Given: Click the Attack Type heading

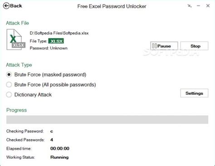Looking at the screenshot, I should coord(19,65).
